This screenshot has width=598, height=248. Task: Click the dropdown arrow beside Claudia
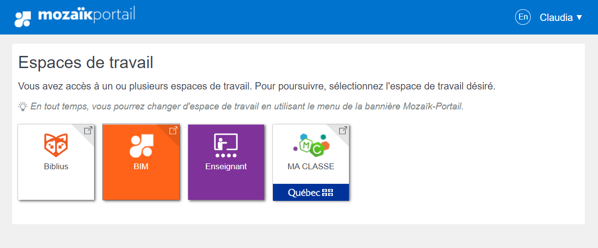pos(579,18)
